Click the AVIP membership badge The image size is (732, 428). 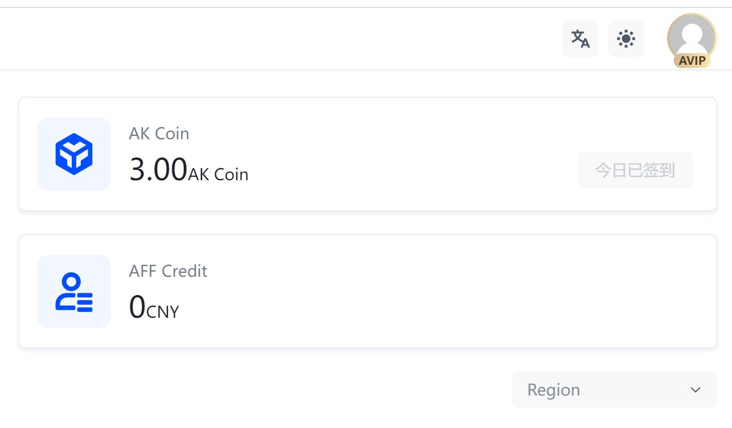(692, 61)
